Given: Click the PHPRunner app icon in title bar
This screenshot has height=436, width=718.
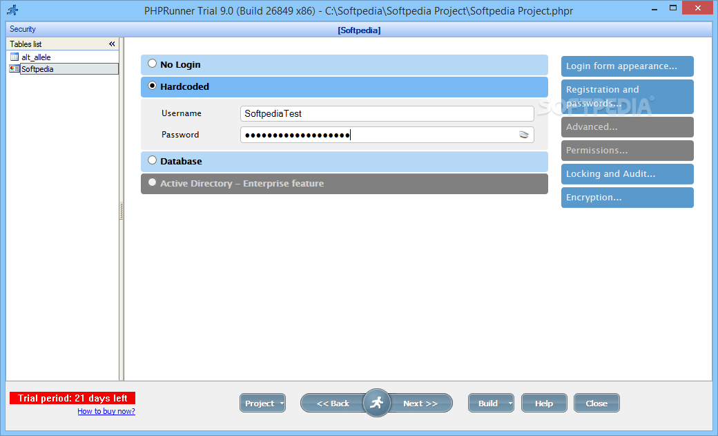Looking at the screenshot, I should click(x=13, y=10).
